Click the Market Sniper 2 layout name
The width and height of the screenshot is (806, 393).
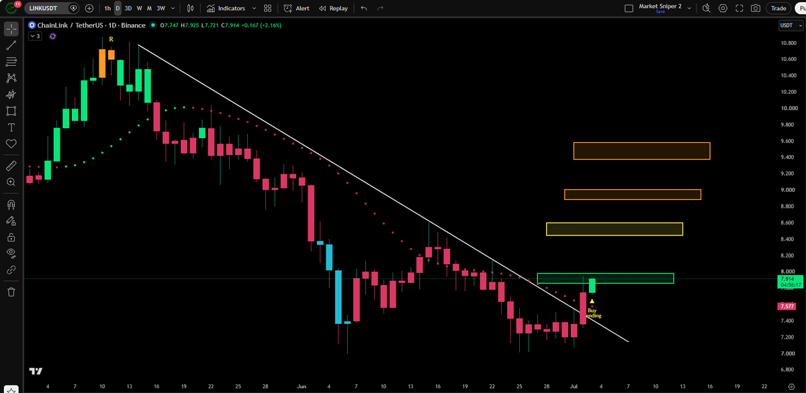pos(660,7)
